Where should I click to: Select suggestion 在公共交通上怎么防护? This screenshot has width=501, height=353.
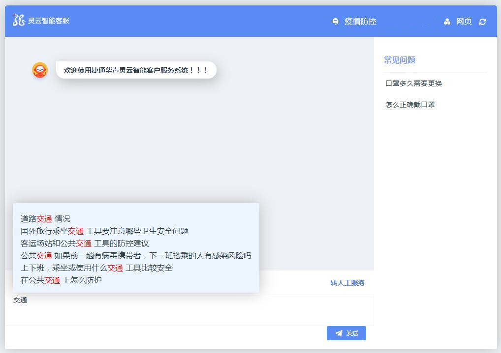click(x=61, y=280)
